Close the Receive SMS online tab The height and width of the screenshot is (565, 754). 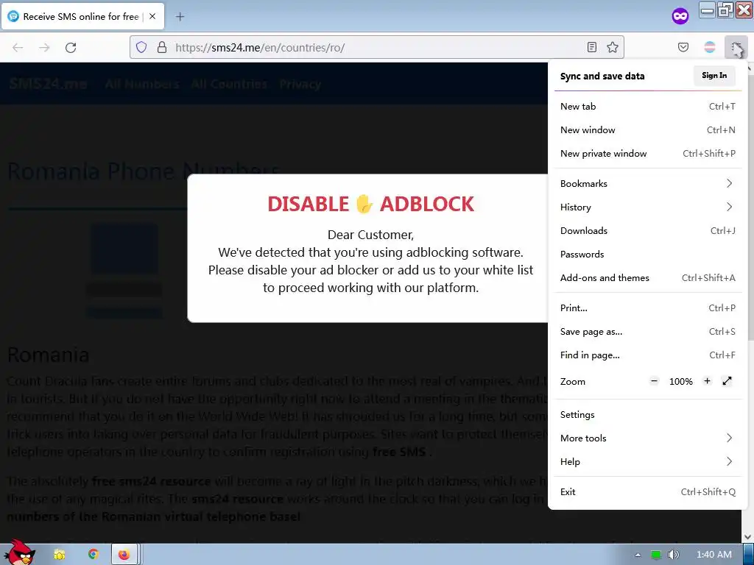[x=152, y=16]
